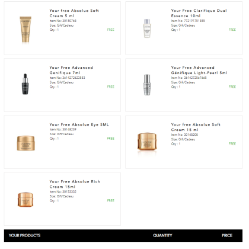Viewport: 249px width, 249px height.
Task: Open Your free Absolue Soft Cream 5 ml title
Action: click(74, 13)
